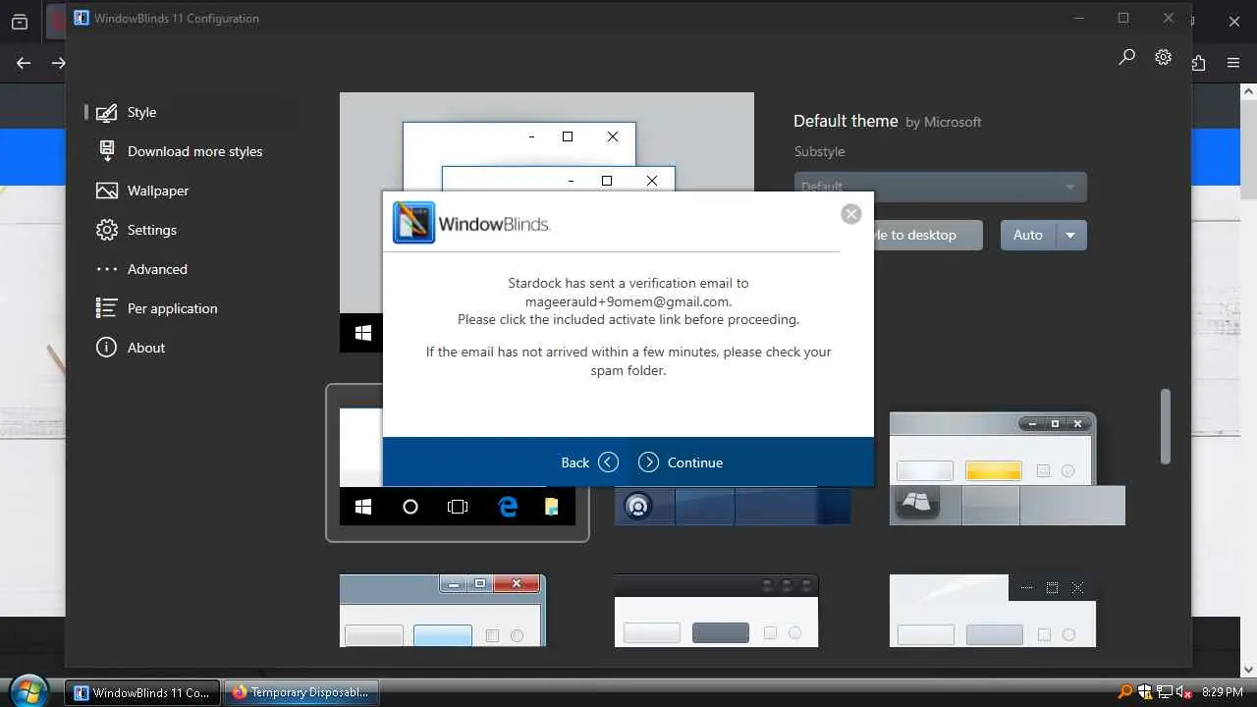Open the Advanced section
Screen dimensions: 1257x707
click(157, 269)
